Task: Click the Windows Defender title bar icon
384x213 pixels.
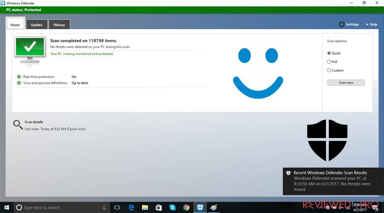Action: pyautogui.click(x=3, y=3)
